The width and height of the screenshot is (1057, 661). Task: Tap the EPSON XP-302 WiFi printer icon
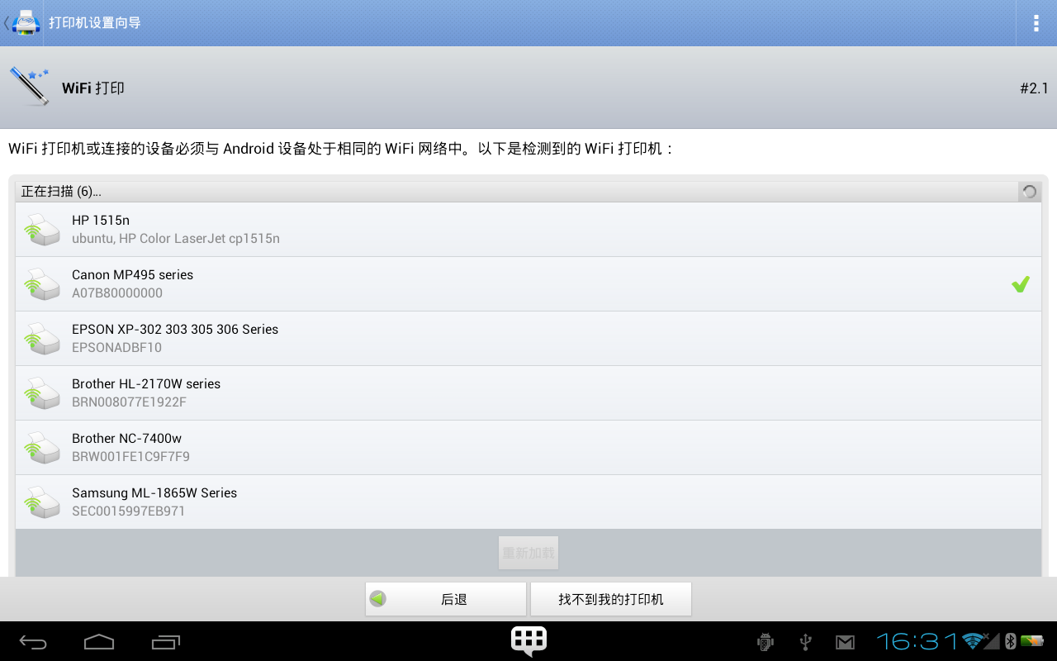coord(41,338)
